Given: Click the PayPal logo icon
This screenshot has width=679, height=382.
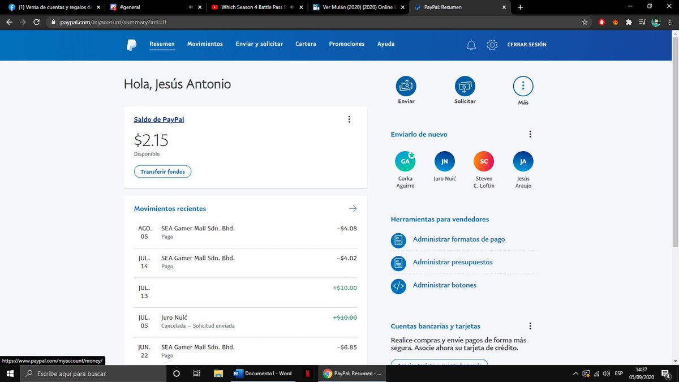Looking at the screenshot, I should click(132, 45).
